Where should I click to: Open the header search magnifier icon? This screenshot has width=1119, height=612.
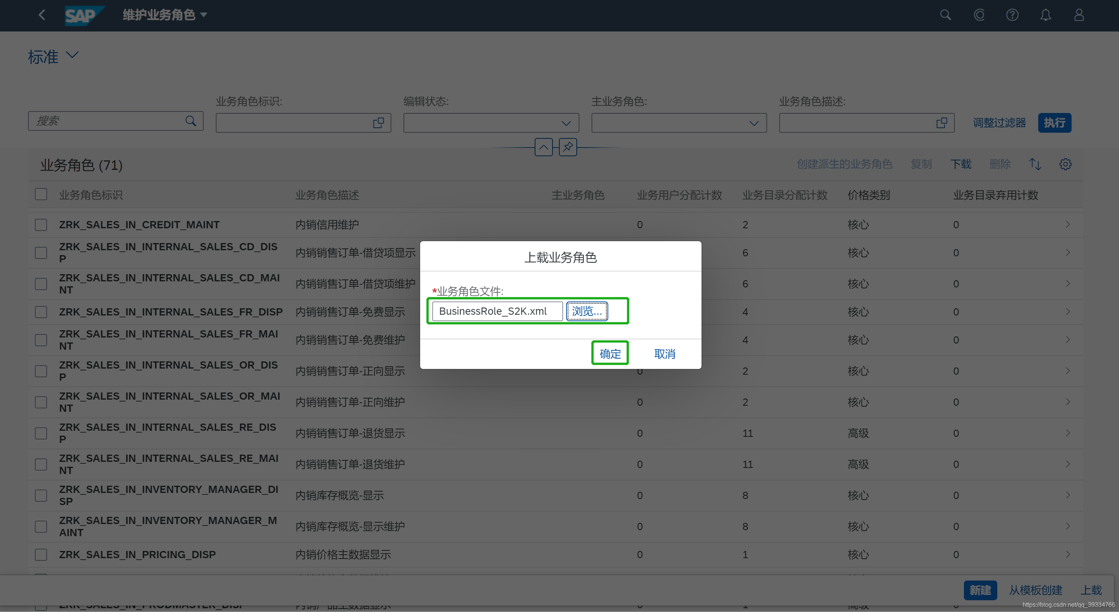(945, 15)
